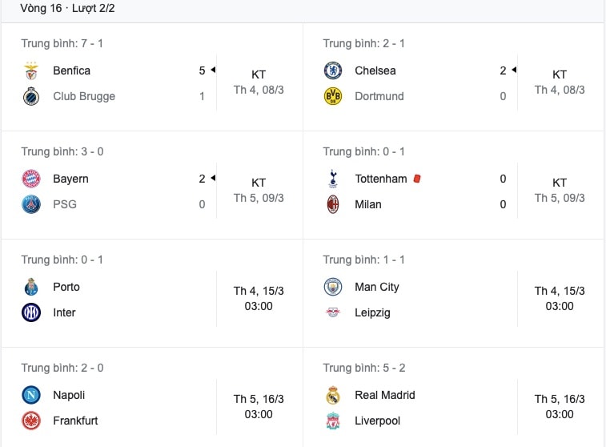Click the Benfica club crest
Image resolution: width=606 pixels, height=447 pixels.
pyautogui.click(x=31, y=70)
